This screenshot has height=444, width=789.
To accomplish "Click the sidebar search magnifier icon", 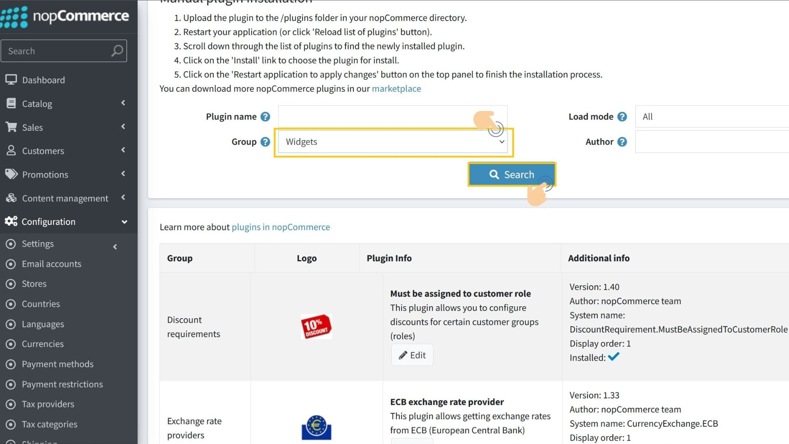I will pyautogui.click(x=117, y=51).
